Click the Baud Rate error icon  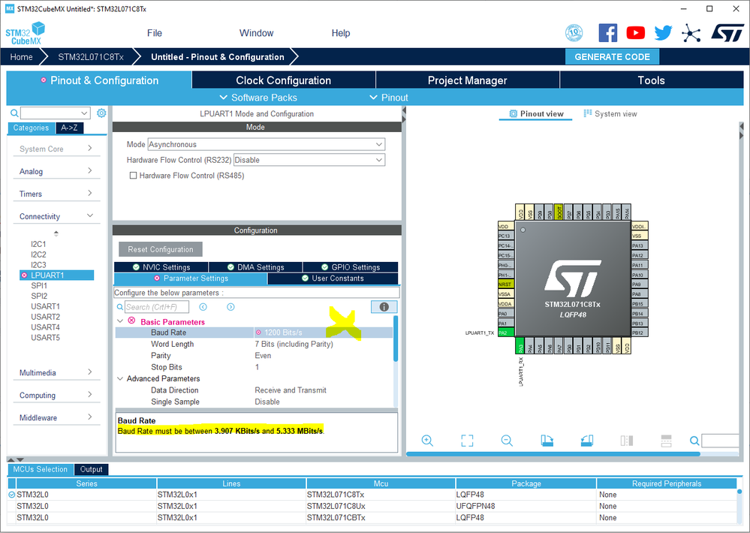click(x=258, y=332)
